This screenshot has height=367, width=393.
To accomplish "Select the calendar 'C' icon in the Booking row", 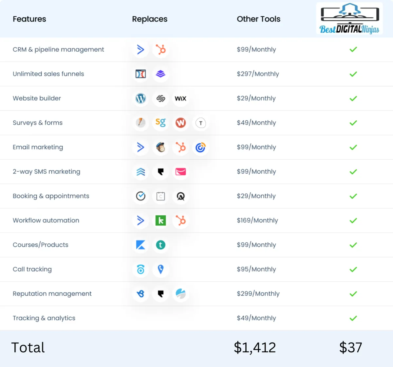I will [x=160, y=196].
